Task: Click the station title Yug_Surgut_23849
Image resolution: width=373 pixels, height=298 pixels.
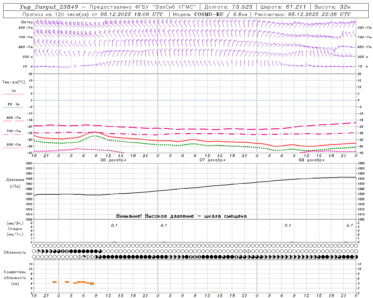Action: point(49,7)
